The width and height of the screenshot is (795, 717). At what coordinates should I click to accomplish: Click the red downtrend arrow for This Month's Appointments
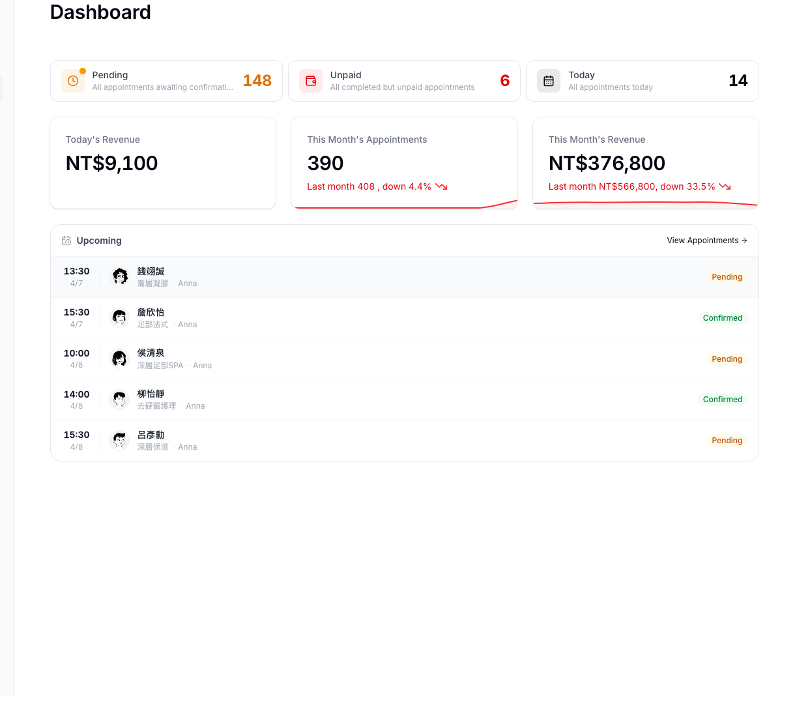[x=441, y=186]
